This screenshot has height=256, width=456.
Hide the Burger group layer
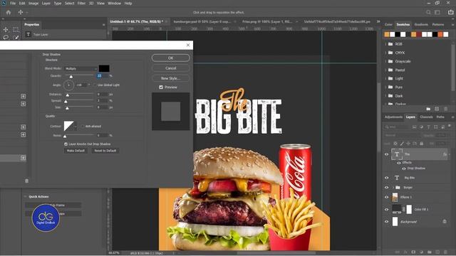pyautogui.click(x=386, y=188)
